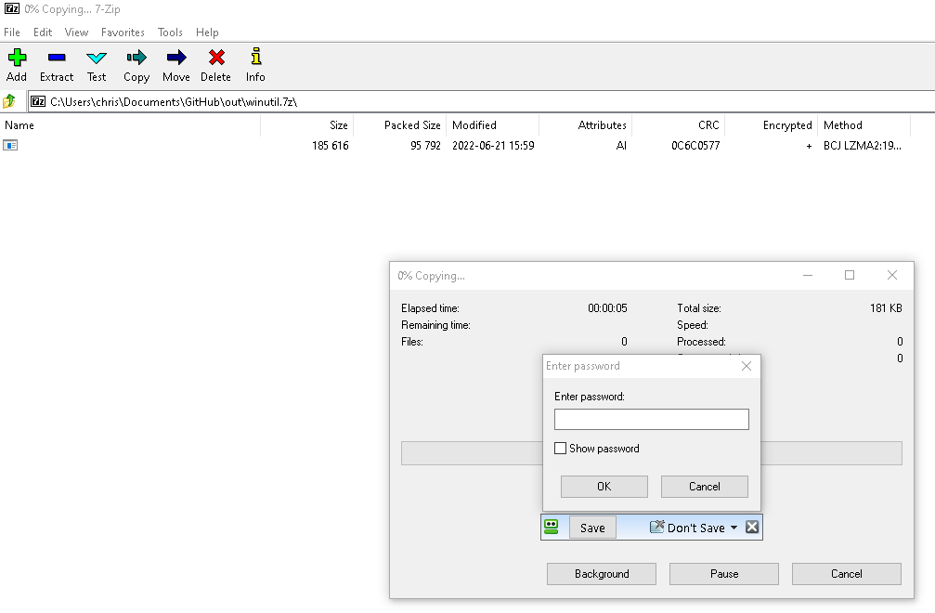Viewport: 935px width, 613px height.
Task: Open the Favorites menu
Action: coord(123,33)
